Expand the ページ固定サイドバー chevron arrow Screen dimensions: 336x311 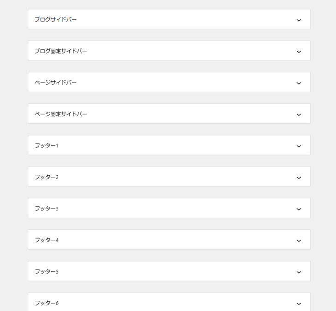299,114
